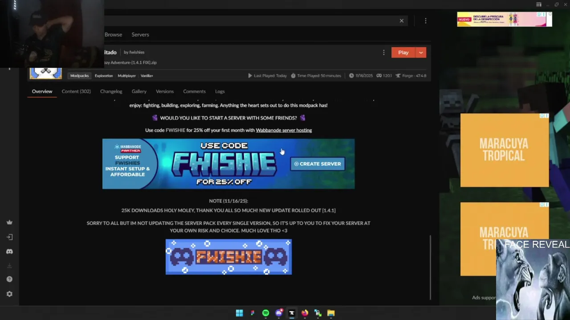Expand the Play button dropdown arrow
Viewport: 570px width, 320px height.
(x=421, y=52)
